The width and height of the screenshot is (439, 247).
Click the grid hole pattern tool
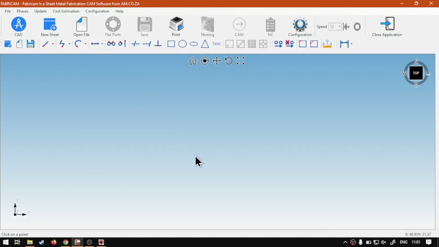click(252, 44)
